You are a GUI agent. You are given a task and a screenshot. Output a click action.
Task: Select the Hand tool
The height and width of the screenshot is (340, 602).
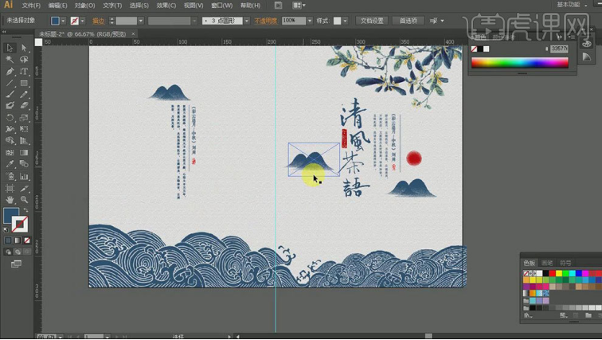click(10, 199)
